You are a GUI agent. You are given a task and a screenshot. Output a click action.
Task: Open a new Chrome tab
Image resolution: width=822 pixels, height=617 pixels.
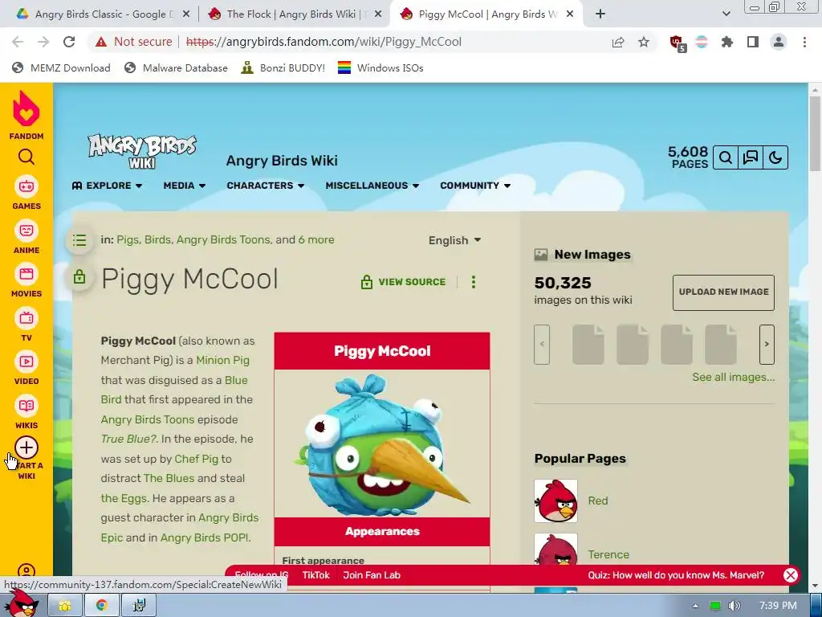point(600,14)
